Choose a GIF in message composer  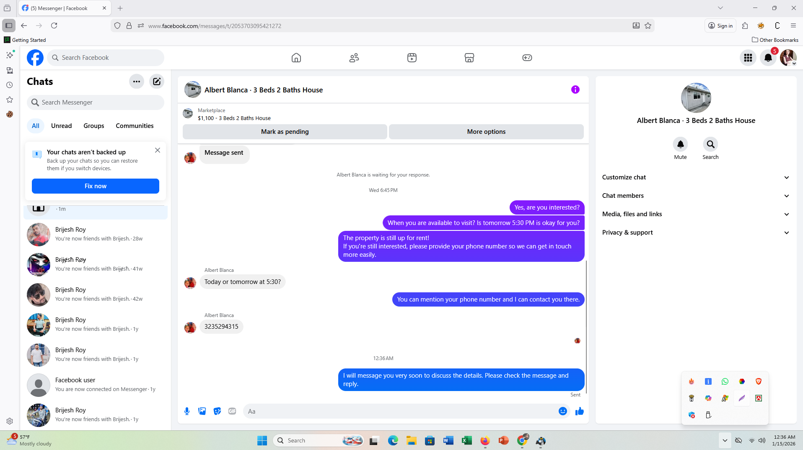(x=232, y=412)
